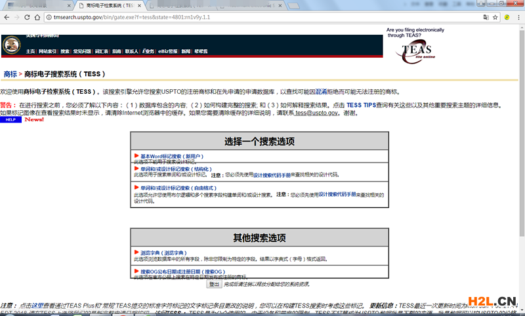Click the browser forward arrow
525x316 pixels.
tap(17, 18)
